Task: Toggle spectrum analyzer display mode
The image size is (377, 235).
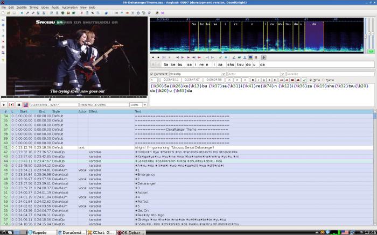Action: tap(250, 58)
